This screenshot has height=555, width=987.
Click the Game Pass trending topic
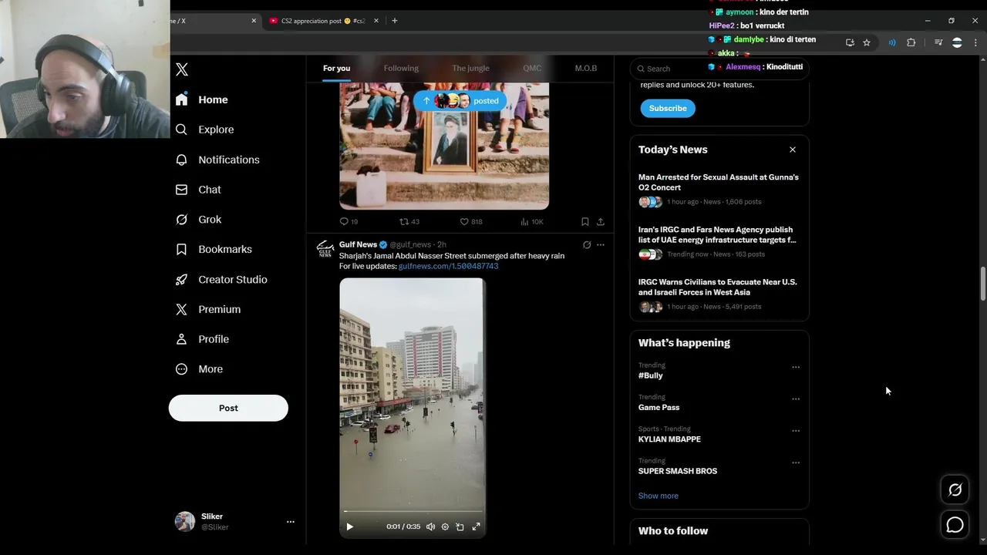659,408
